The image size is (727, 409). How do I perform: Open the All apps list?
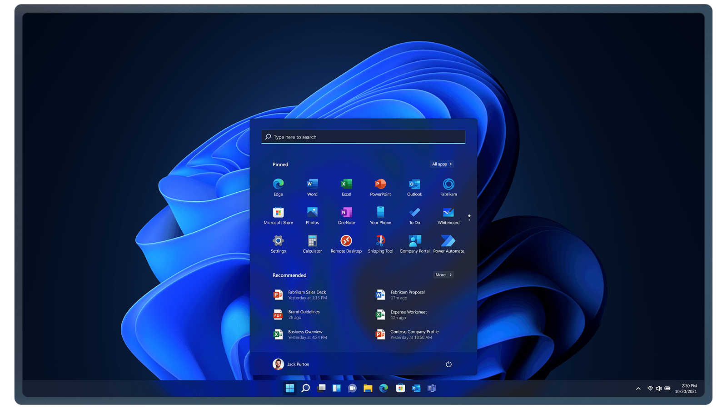point(441,164)
